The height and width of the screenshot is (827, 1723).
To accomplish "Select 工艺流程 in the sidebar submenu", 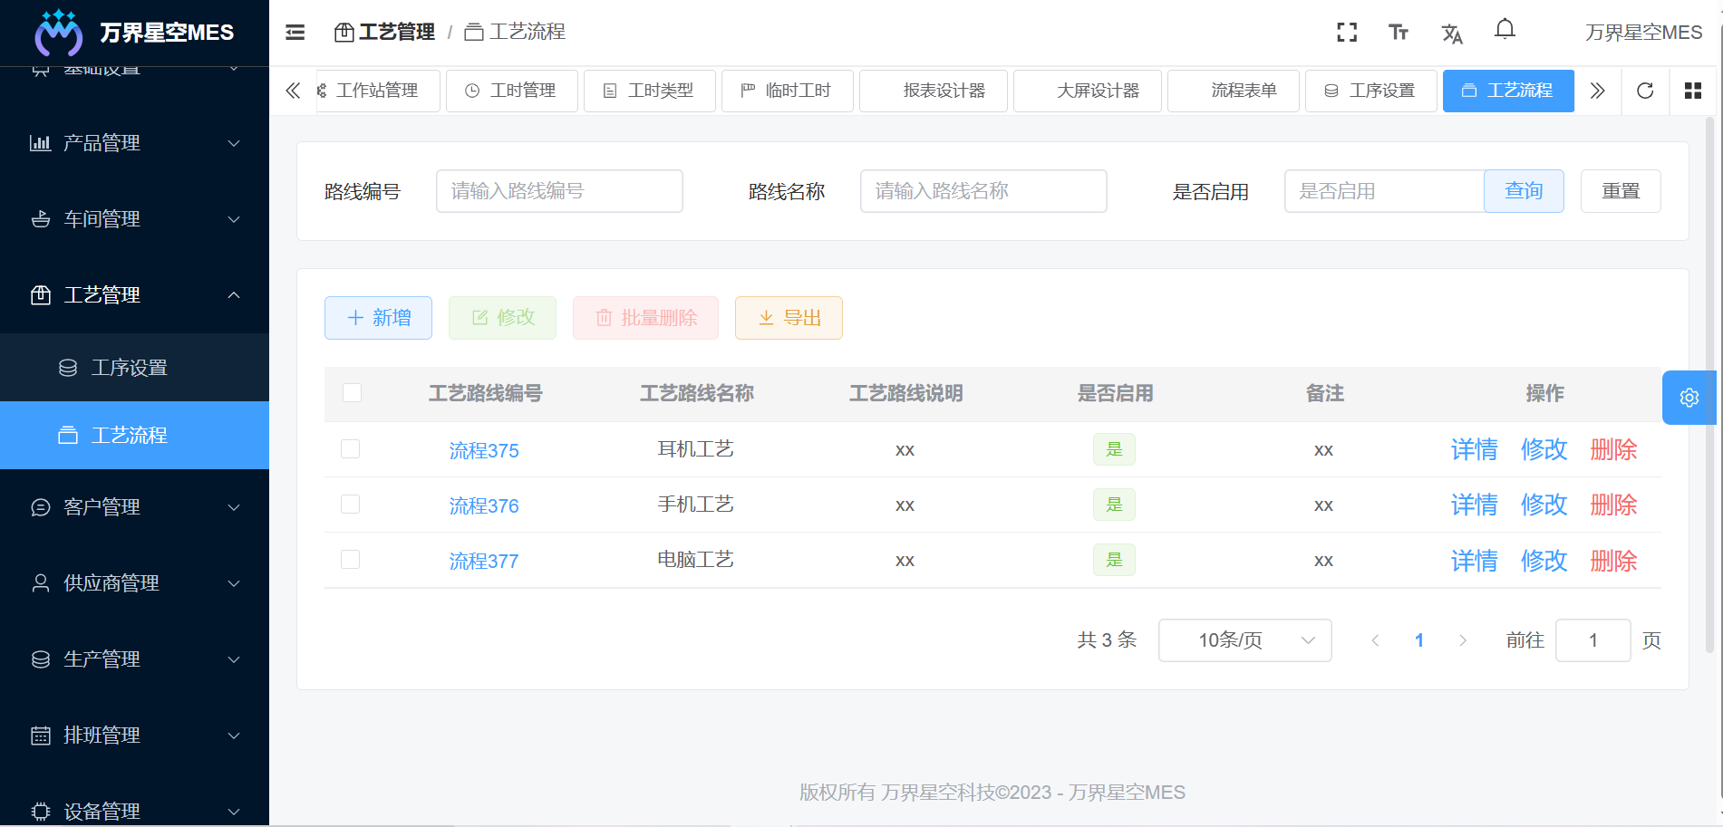I will [134, 436].
